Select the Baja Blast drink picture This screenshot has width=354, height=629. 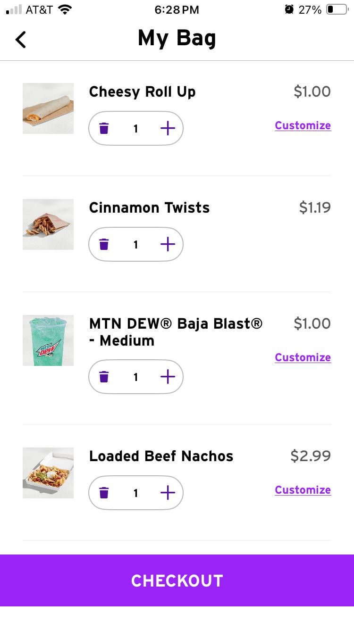pyautogui.click(x=48, y=340)
